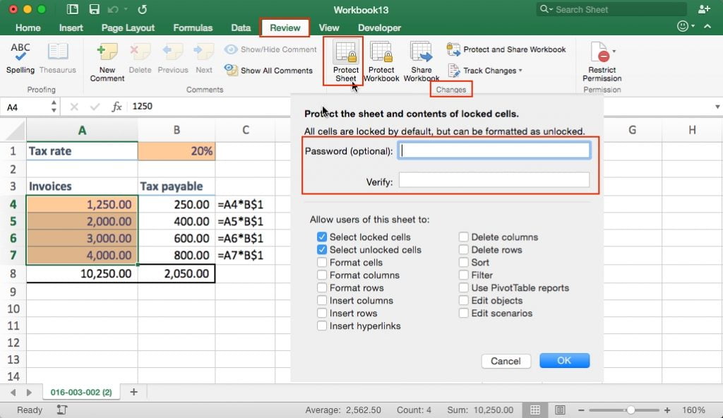Screen dimensions: 723x418
Task: Expand the formula bar
Action: pos(717,107)
